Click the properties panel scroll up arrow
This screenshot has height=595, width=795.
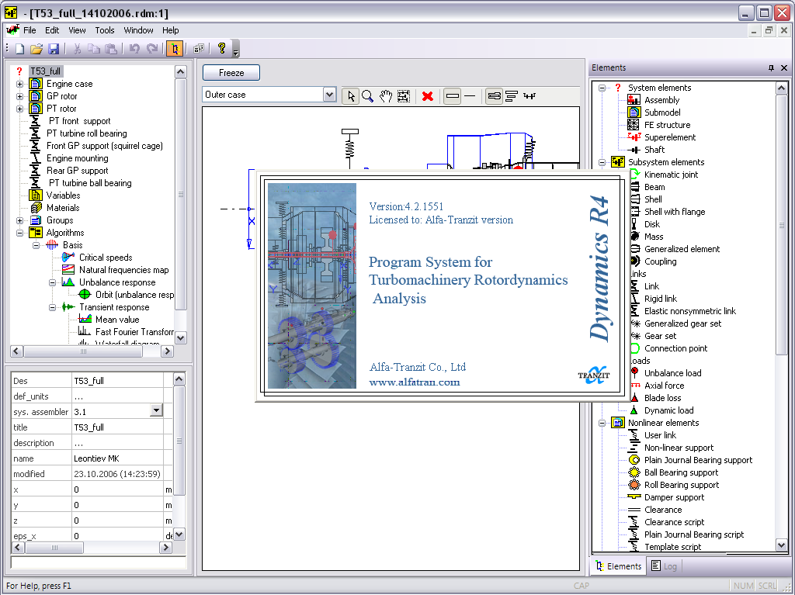pos(179,379)
